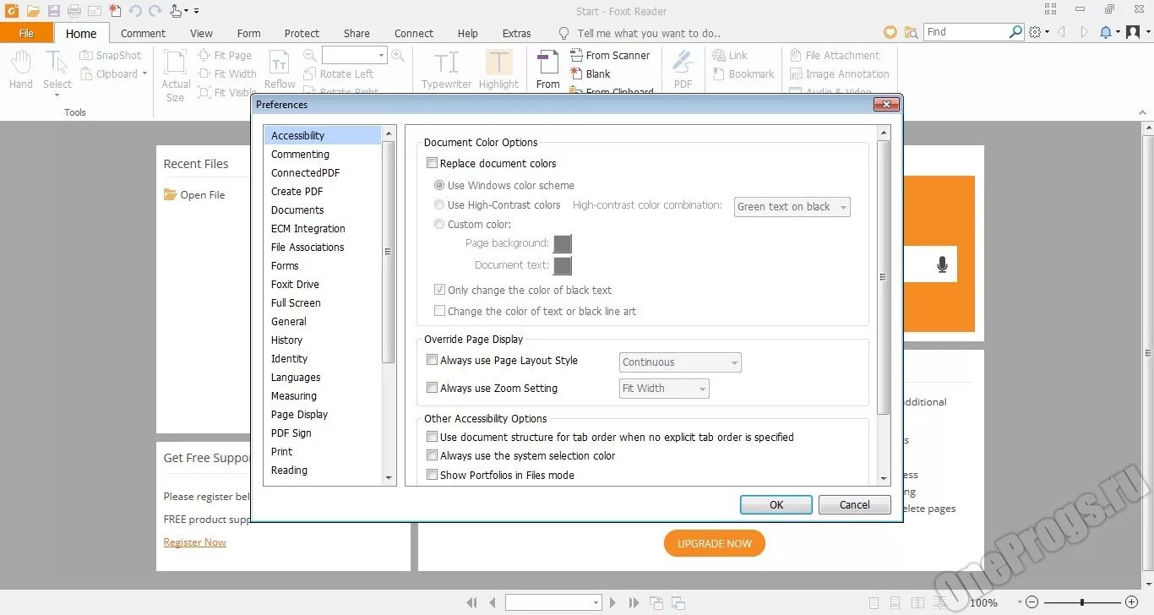Enable Always use Page Layout Style
Image resolution: width=1154 pixels, height=615 pixels.
coord(432,360)
